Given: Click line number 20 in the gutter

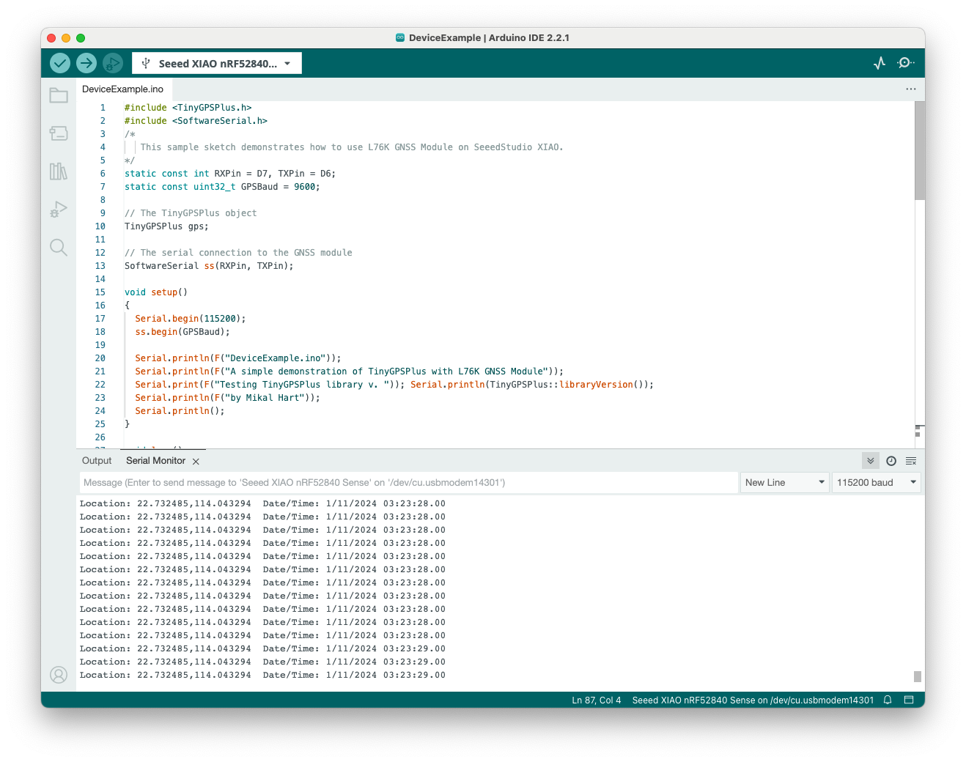Looking at the screenshot, I should (100, 358).
